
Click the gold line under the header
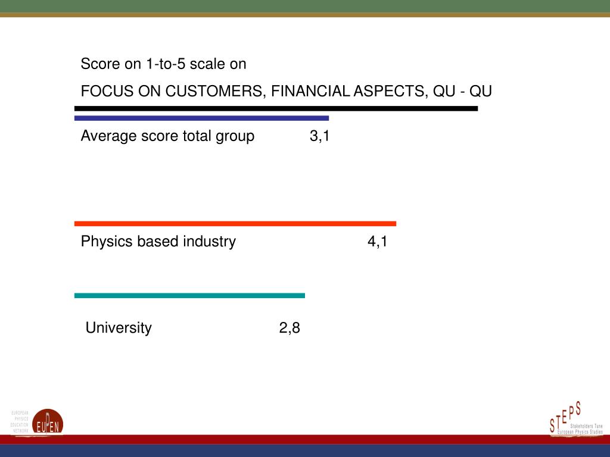coord(305,15)
